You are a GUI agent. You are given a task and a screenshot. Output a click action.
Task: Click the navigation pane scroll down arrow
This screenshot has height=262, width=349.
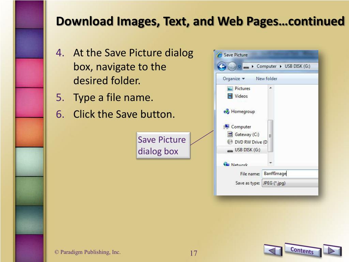click(271, 163)
